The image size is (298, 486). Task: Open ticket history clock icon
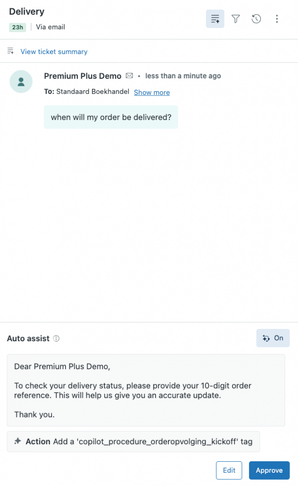[256, 19]
